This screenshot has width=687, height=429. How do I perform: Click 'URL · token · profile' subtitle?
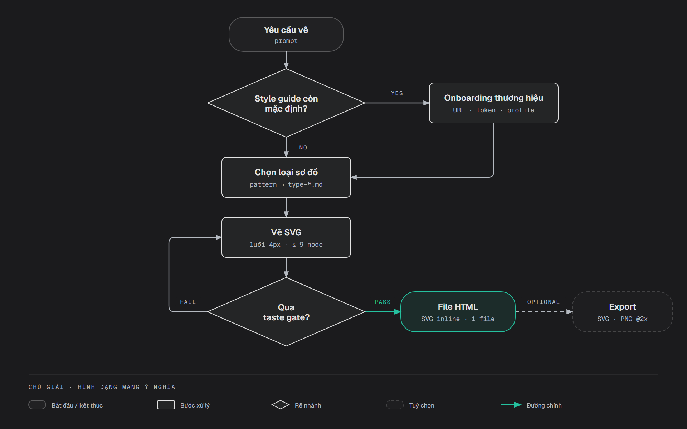494,110
